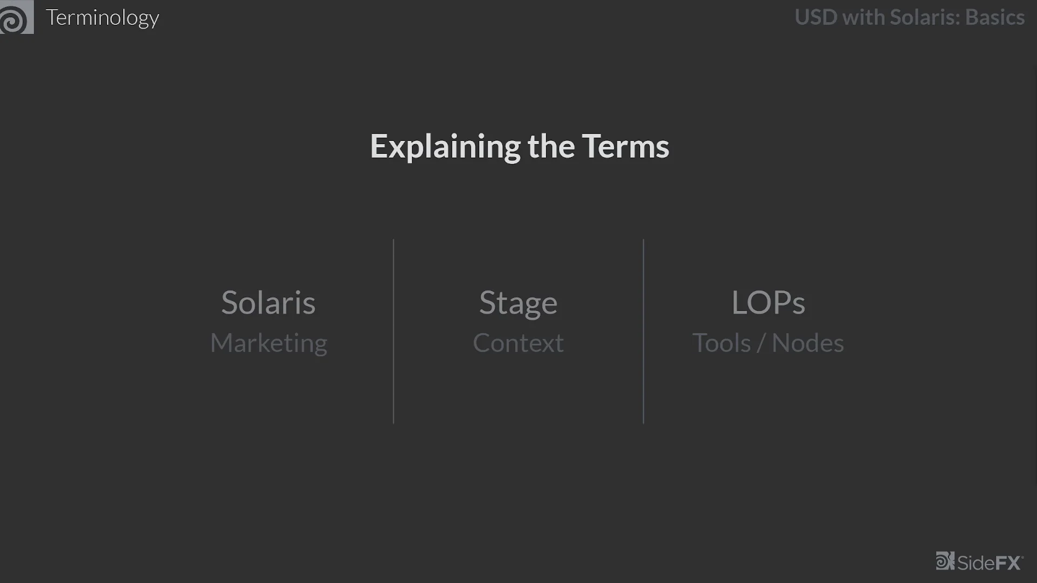Select the large Solaris term

(x=268, y=302)
